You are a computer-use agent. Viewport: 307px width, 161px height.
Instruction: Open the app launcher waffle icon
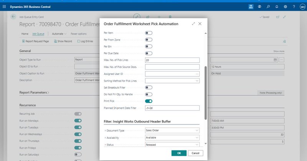coord(4,7)
